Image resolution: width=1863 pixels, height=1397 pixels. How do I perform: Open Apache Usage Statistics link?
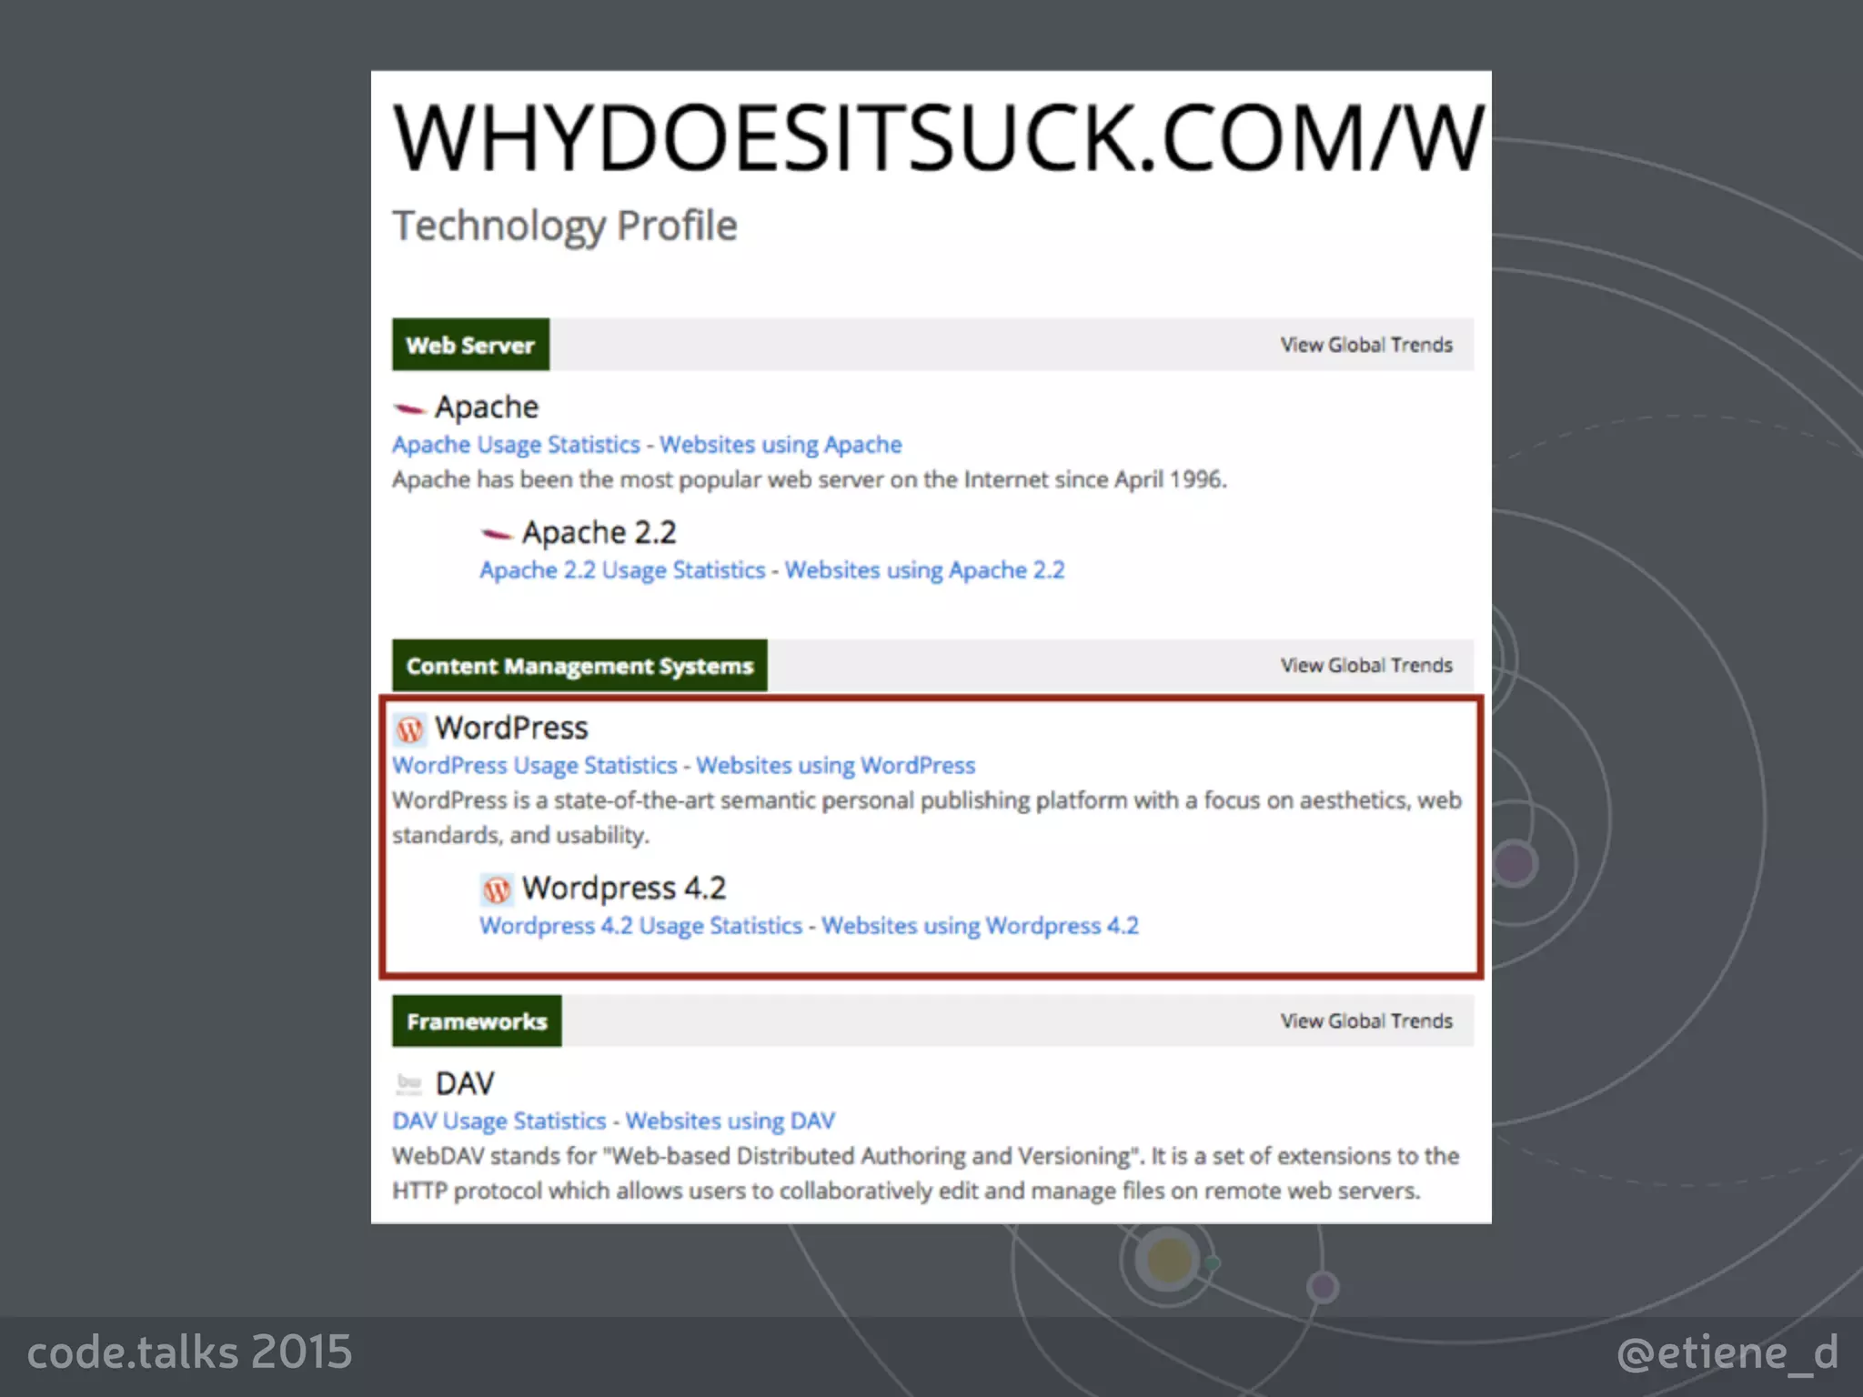[517, 445]
